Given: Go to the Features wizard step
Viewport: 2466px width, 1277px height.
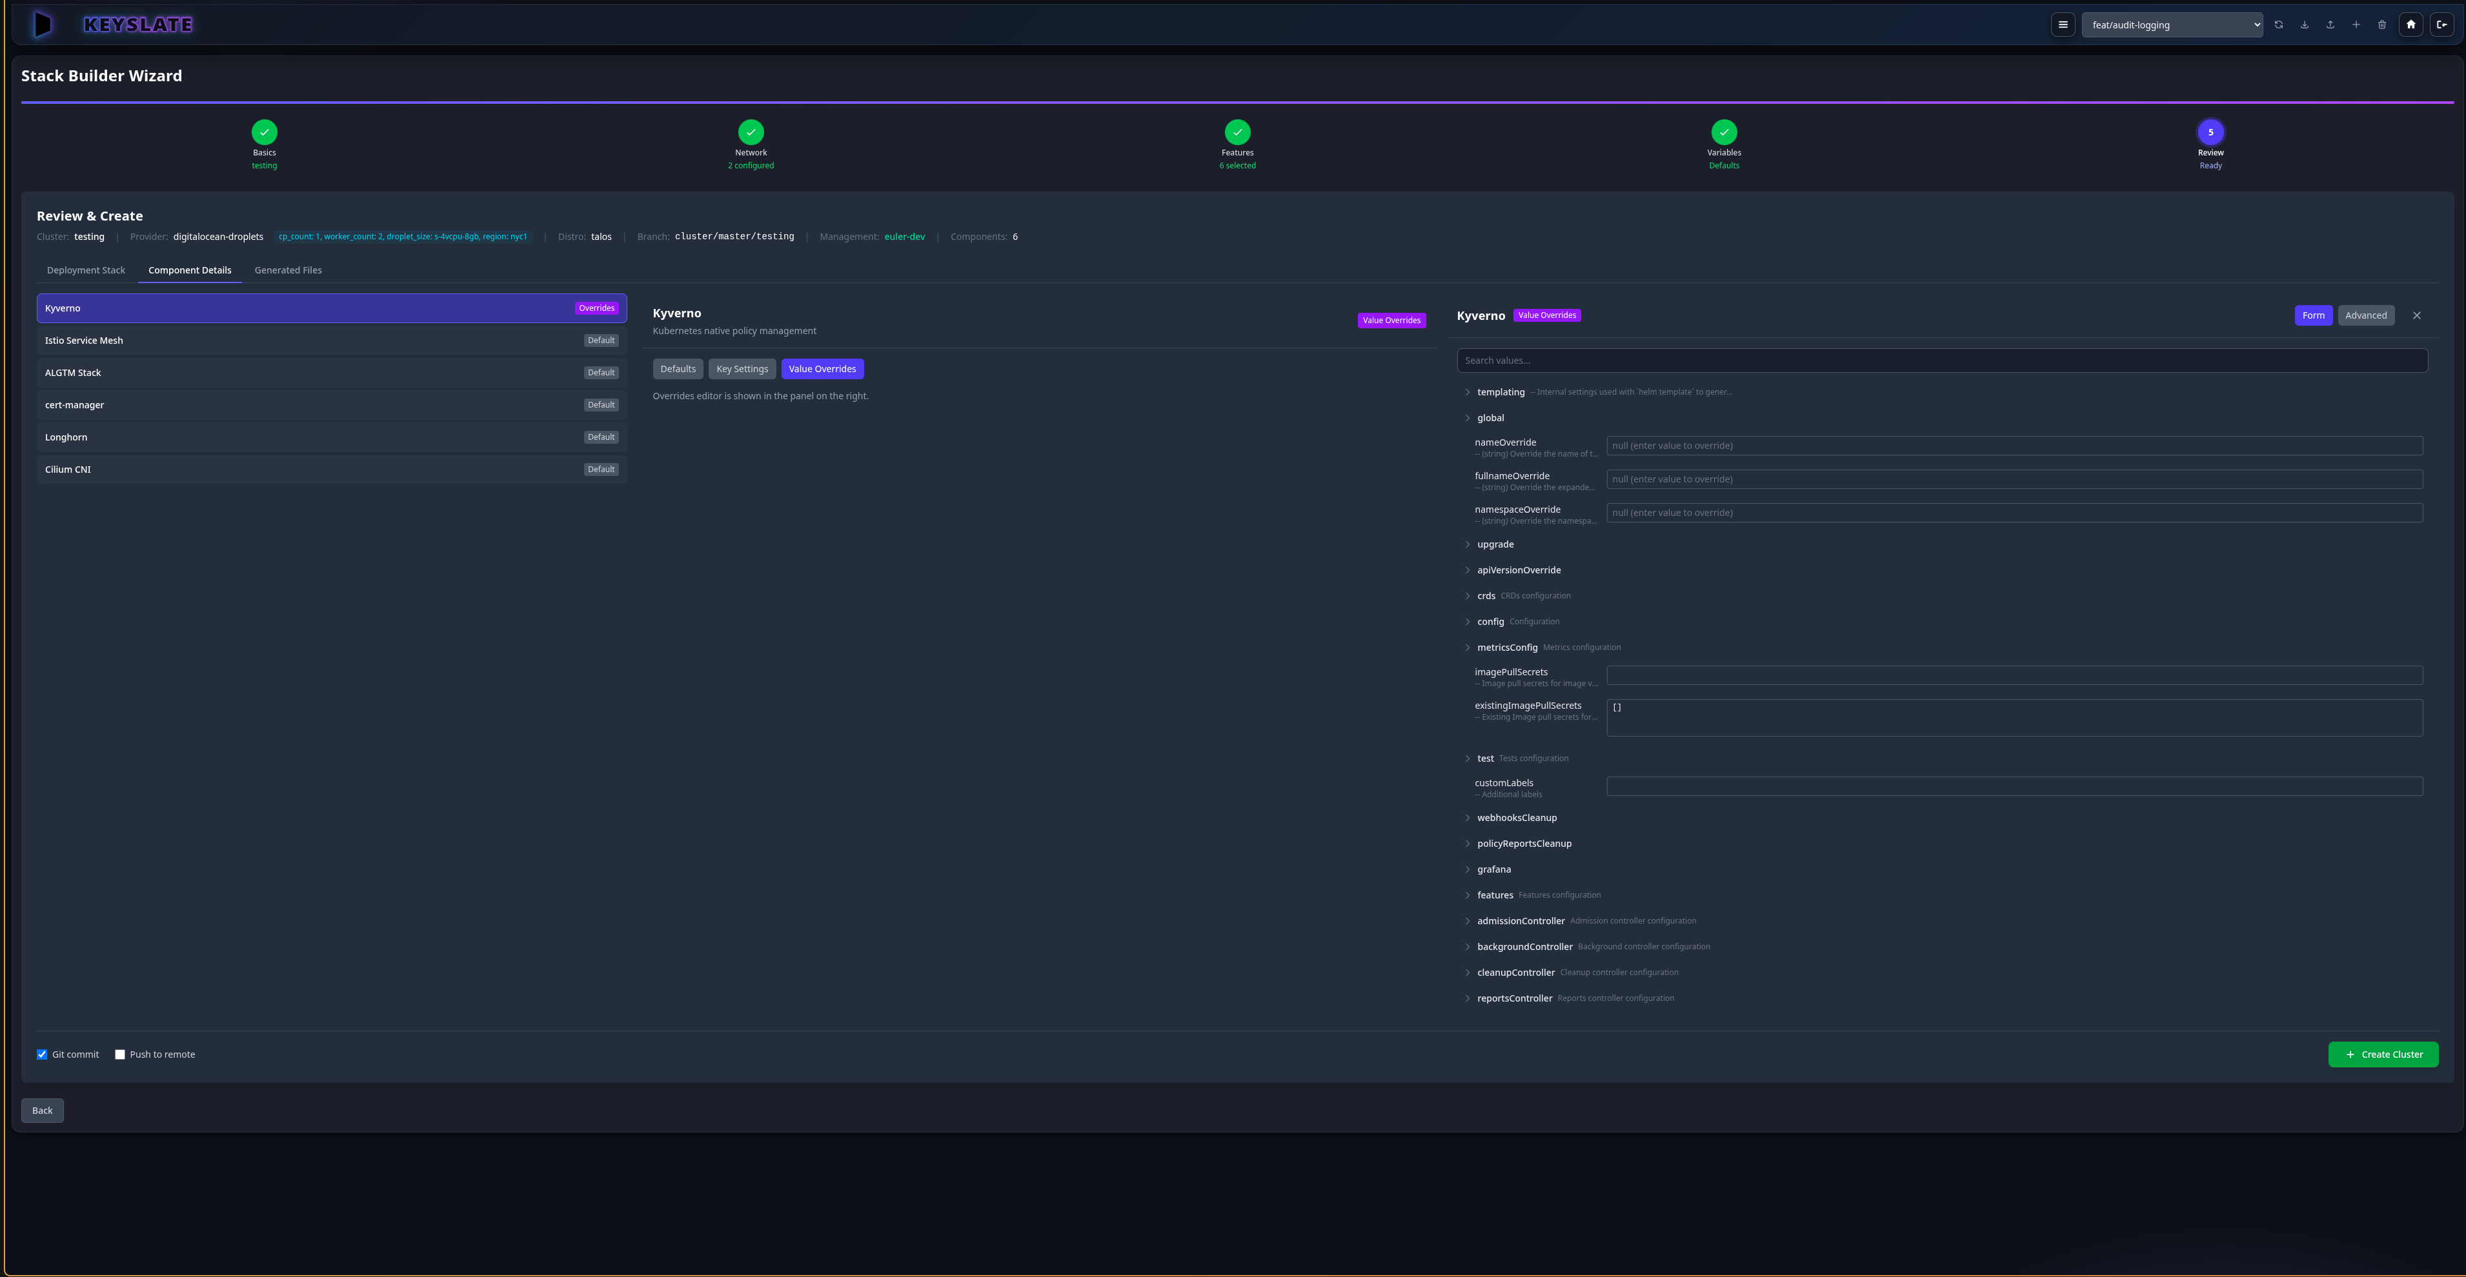Looking at the screenshot, I should point(1237,132).
